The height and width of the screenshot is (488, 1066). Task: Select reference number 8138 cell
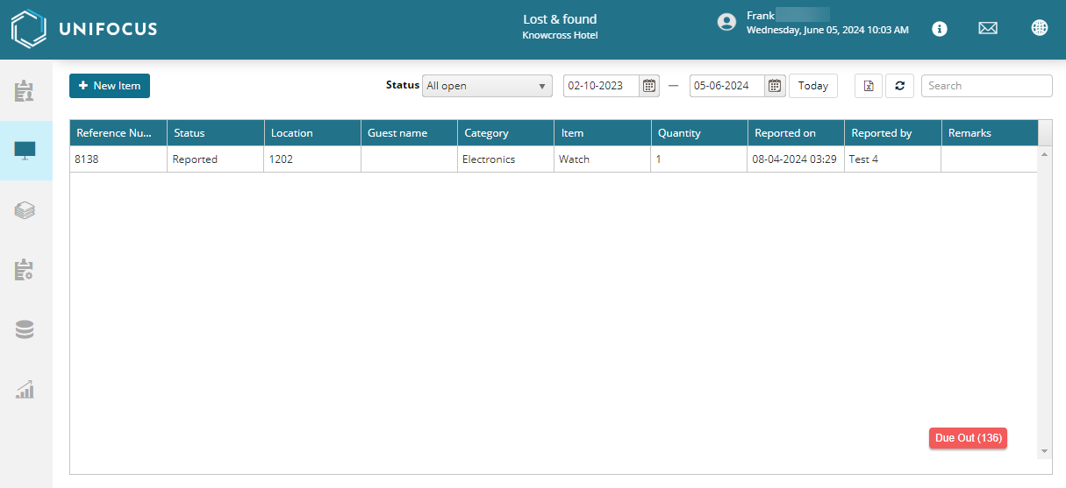118,159
